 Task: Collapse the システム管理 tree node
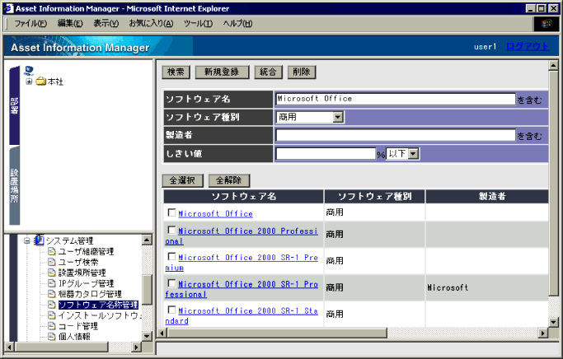click(x=27, y=240)
